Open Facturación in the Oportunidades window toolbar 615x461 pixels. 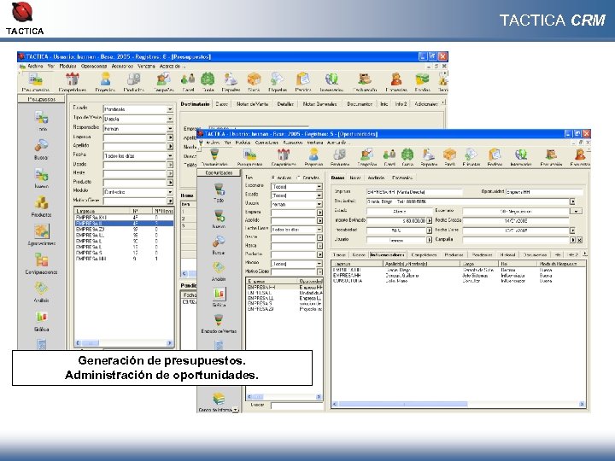[x=551, y=157]
